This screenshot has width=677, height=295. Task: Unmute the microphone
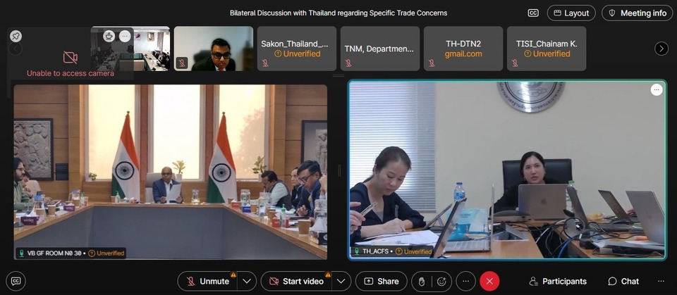tap(207, 281)
